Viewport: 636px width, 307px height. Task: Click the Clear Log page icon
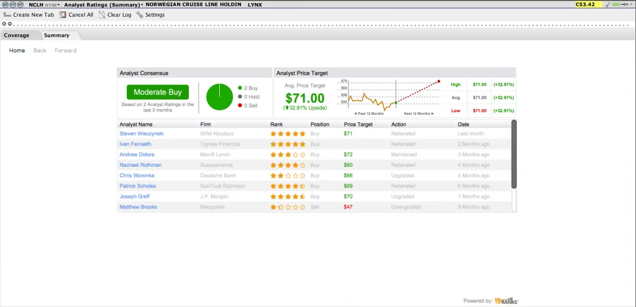102,15
